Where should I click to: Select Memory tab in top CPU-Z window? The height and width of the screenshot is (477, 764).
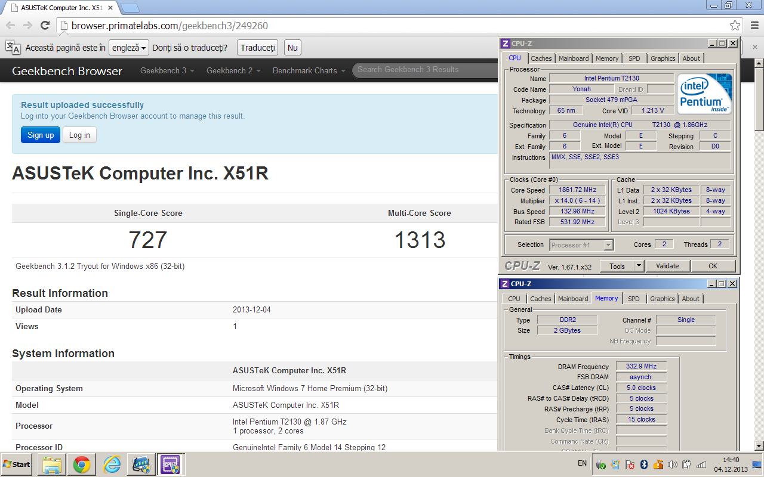tap(607, 58)
